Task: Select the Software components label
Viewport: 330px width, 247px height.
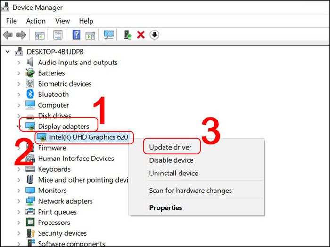Action: tap(72, 244)
